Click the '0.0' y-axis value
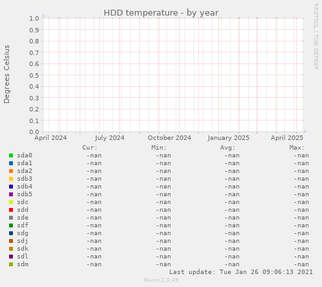 point(34,132)
